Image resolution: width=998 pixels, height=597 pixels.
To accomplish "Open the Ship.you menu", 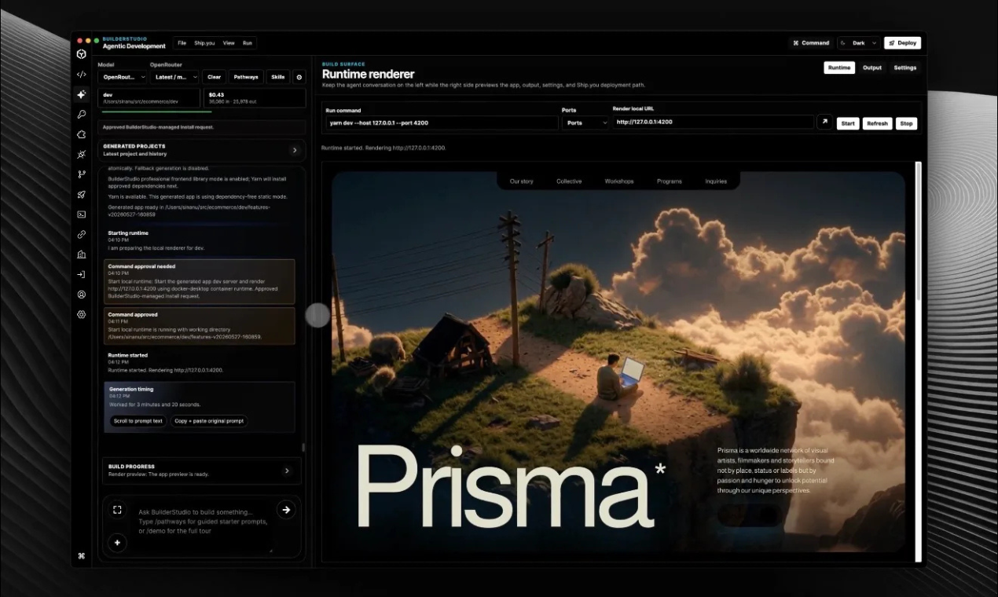I will point(204,43).
